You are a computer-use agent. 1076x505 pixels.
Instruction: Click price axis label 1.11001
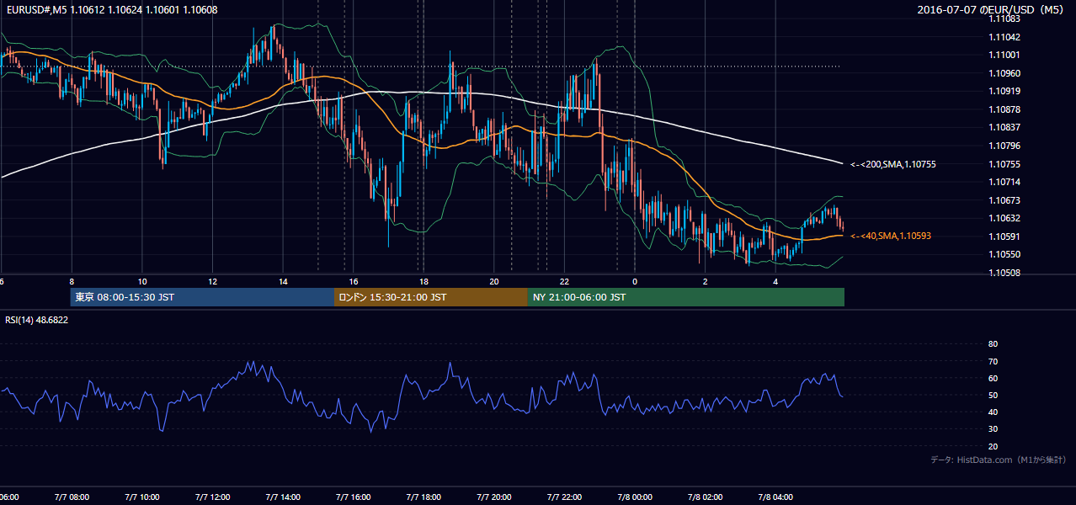[1005, 55]
